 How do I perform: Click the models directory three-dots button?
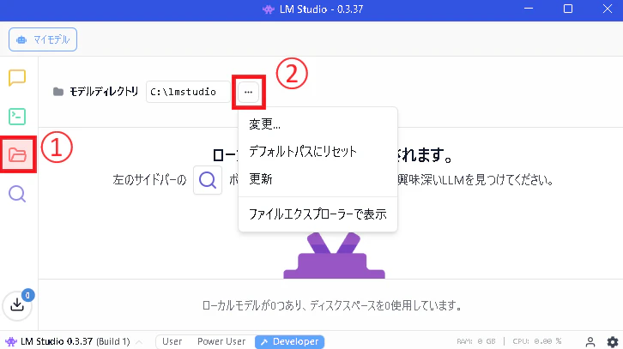point(248,92)
